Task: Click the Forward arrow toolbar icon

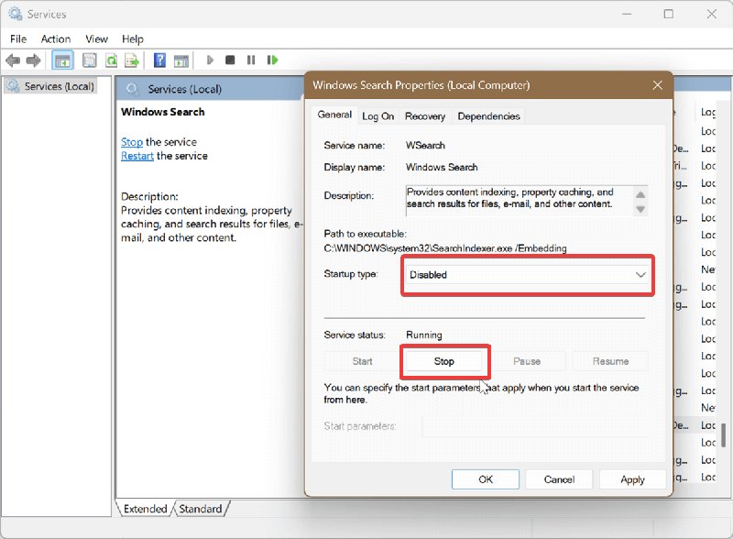Action: [34, 60]
